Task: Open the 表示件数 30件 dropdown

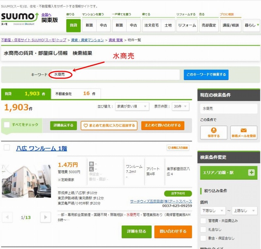Action: pyautogui.click(x=180, y=107)
